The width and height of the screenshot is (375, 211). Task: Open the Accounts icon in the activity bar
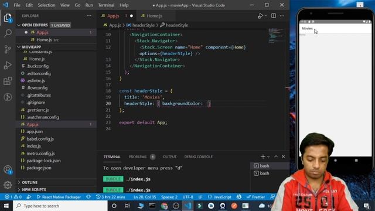(x=8, y=169)
